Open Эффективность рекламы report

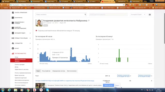[x=22, y=69]
